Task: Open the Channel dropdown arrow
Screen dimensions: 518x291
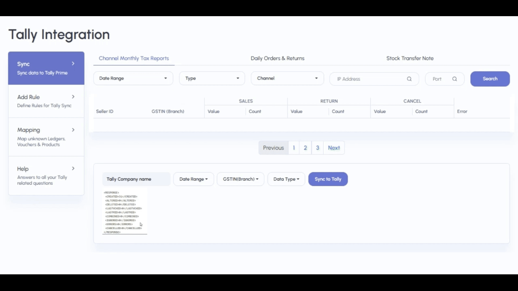Action: (x=316, y=78)
